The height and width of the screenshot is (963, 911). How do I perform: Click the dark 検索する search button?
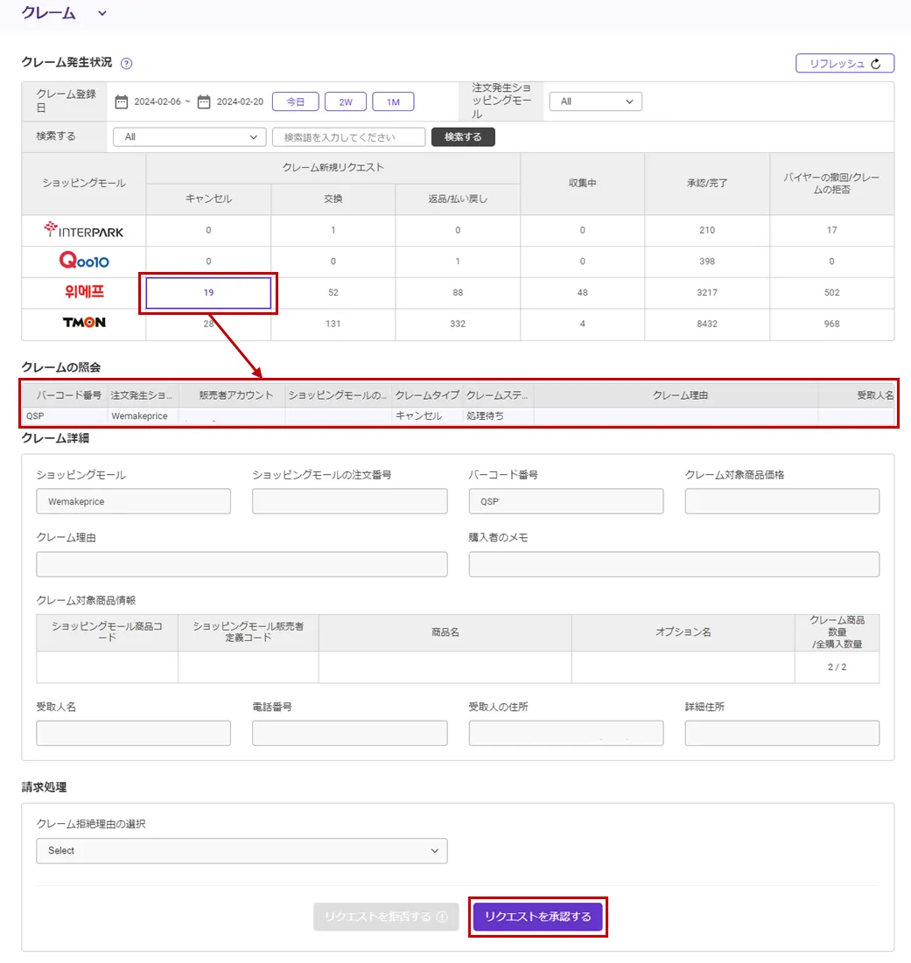tap(463, 137)
